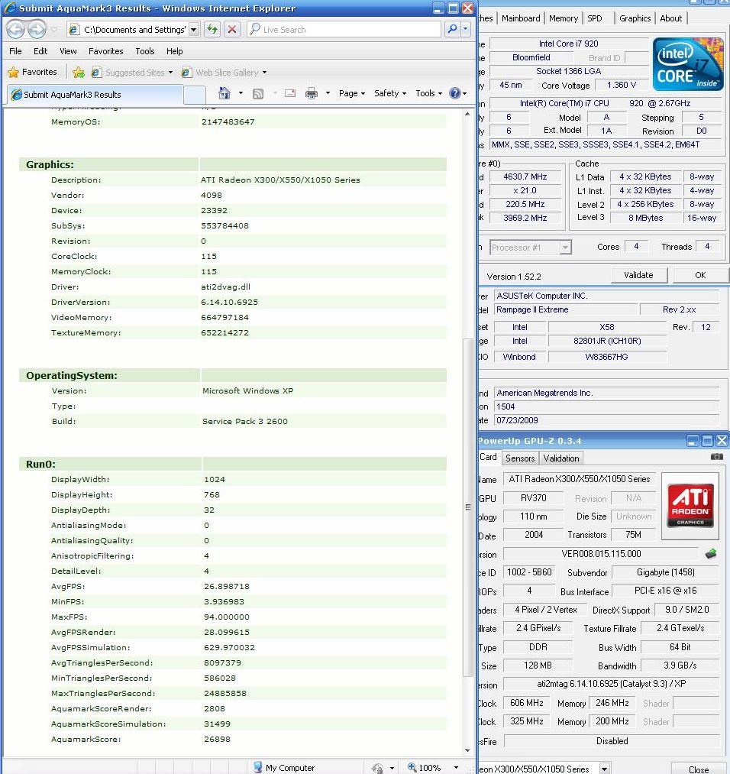The image size is (730, 774).
Task: Click the Rampage II Extreme model field
Action: 565,309
